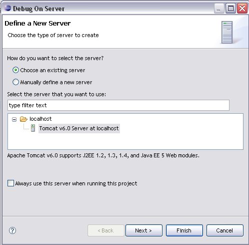Screen dimensions: 249x245
Task: Minimize the Debug On Server dialog
Action: 218,9
